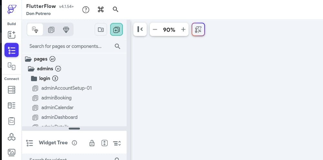Click the FlutterFlow logo icon
The height and width of the screenshot is (160, 323).
pyautogui.click(x=12, y=9)
